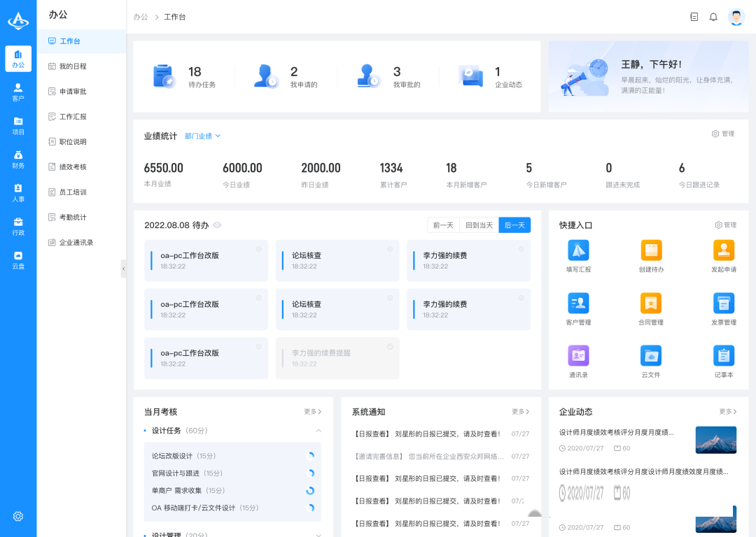Check off the first 李力强的续费 todo
The width and height of the screenshot is (756, 537).
pyautogui.click(x=521, y=249)
